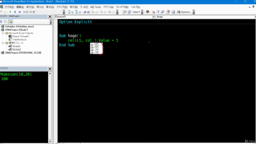Click the MZ-Tools edit document icon
Image resolution: width=256 pixels, height=144 pixels.
click(x=162, y=12)
